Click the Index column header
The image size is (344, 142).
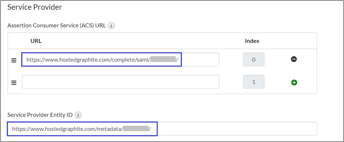(252, 41)
